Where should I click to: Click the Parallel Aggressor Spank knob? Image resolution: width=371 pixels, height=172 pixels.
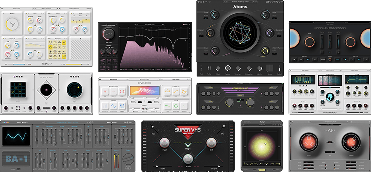(309, 42)
